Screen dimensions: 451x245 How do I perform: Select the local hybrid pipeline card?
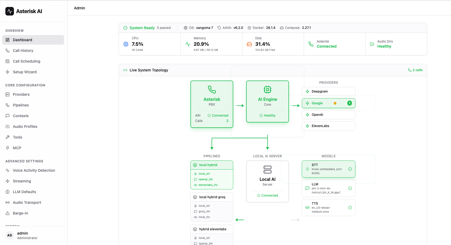pos(212,165)
